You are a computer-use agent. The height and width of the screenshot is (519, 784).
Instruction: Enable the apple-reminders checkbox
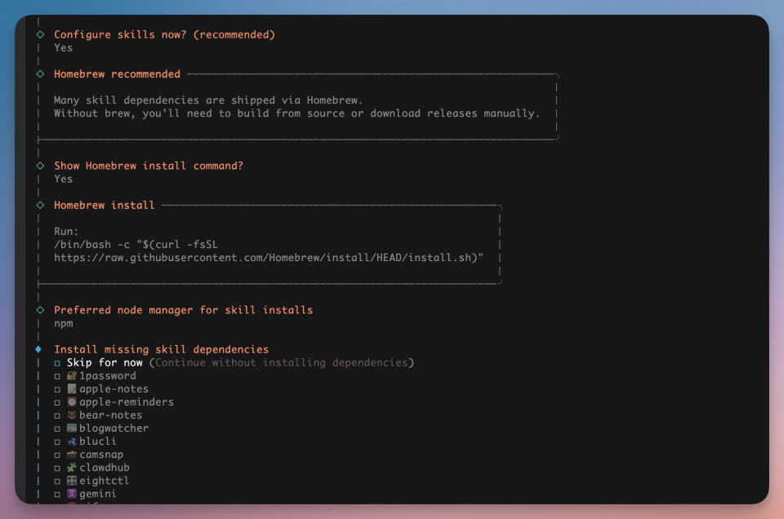click(57, 402)
